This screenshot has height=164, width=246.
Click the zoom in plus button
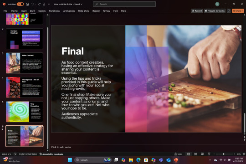click(234, 154)
